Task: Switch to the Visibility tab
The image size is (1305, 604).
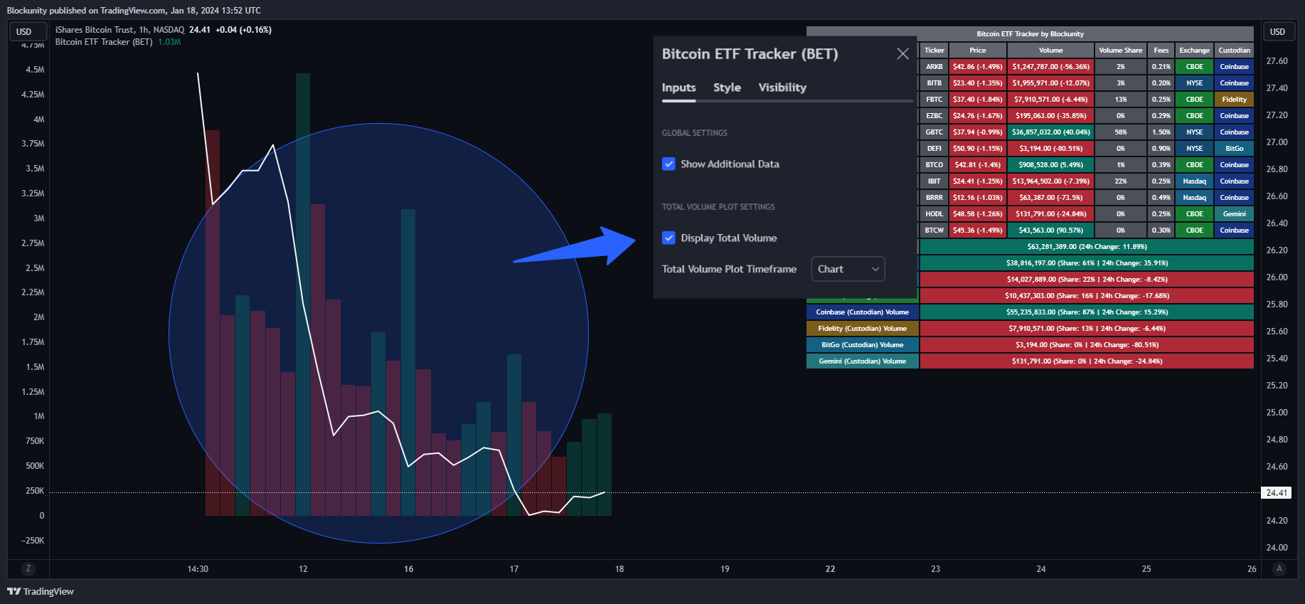Action: pos(782,88)
